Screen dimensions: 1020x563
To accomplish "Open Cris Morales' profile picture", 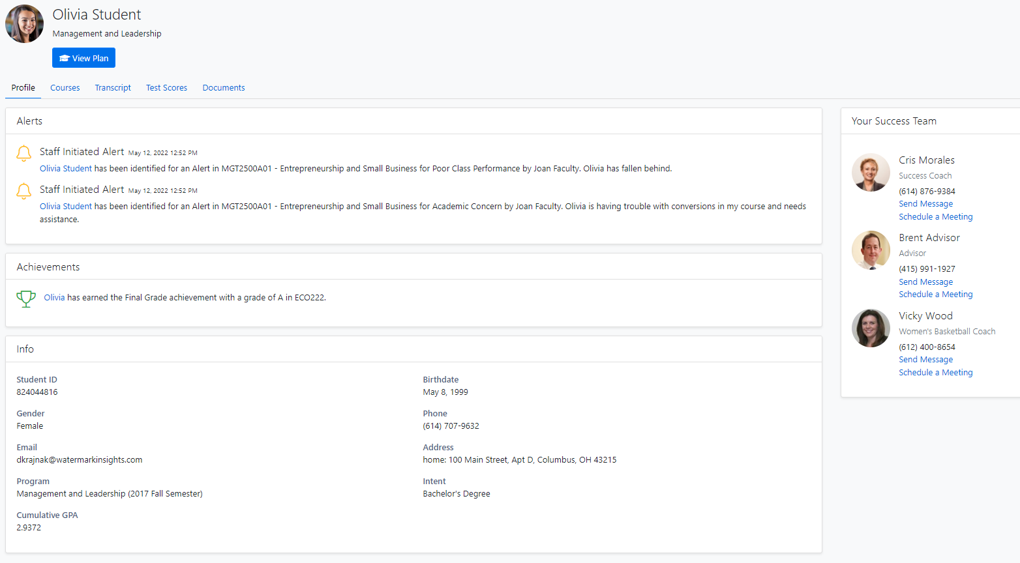I will click(x=871, y=173).
